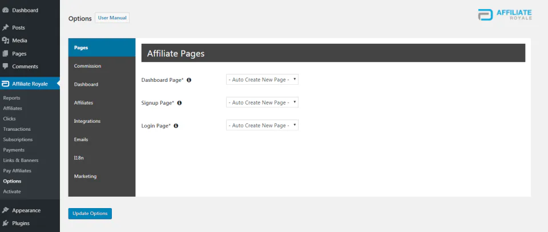Switch to the I18n options tab

102,158
